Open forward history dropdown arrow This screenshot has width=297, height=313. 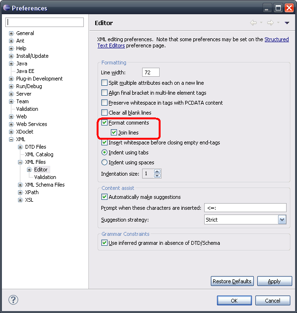click(x=278, y=23)
